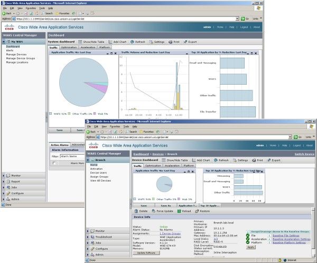Select Optimization tab in System dashboard
Viewport: 317px width, 263px height.
tap(69, 48)
